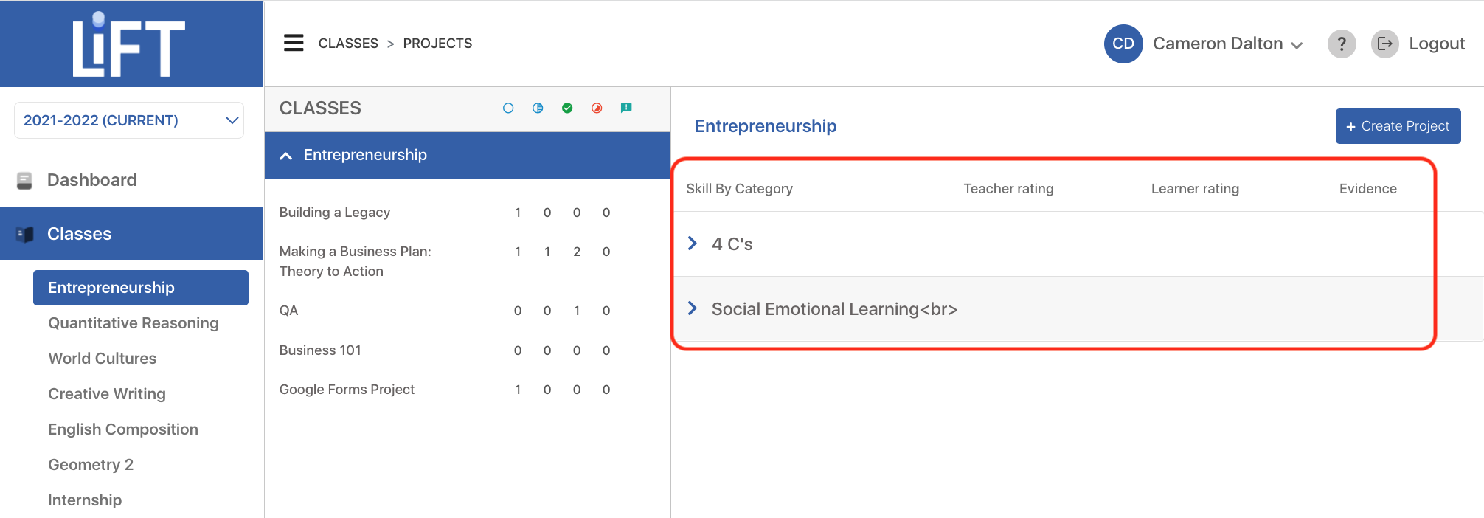Open the 2021-2022 (CURRENT) year dropdown
This screenshot has height=518, width=1484.
[x=129, y=120]
